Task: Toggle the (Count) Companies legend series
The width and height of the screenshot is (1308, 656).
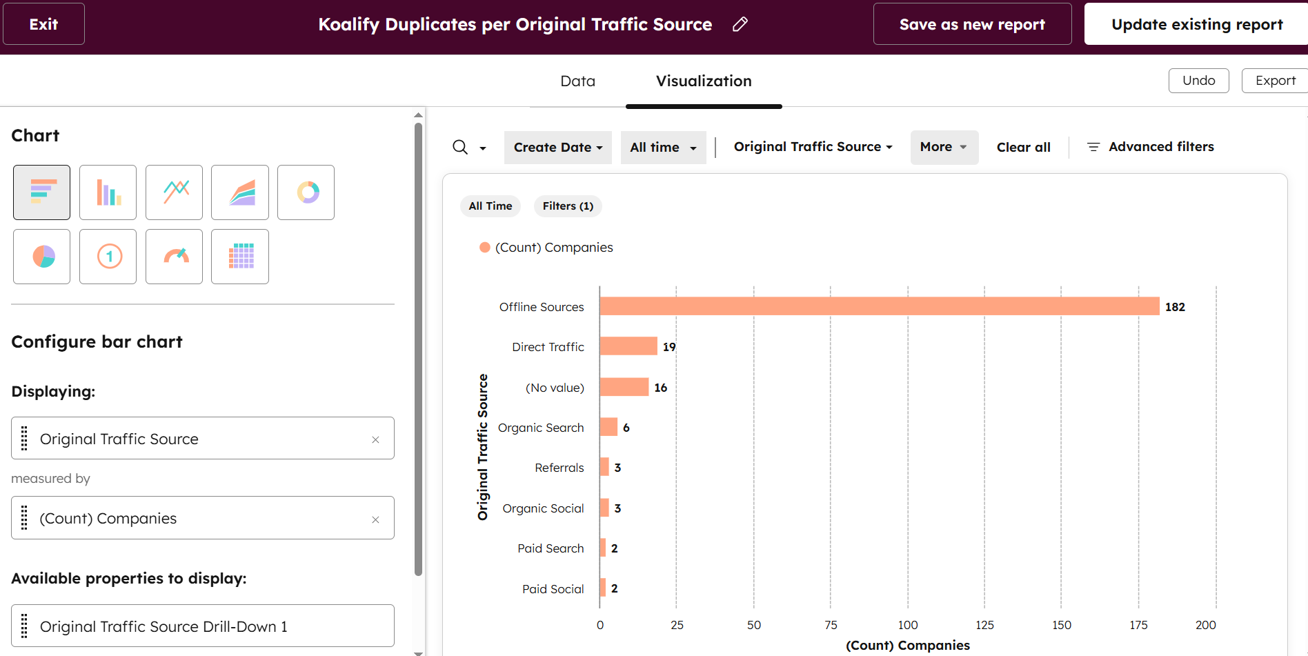Action: coord(546,248)
